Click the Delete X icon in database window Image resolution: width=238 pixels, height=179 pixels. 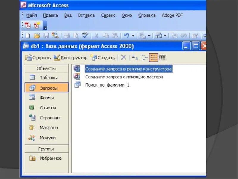(x=123, y=58)
